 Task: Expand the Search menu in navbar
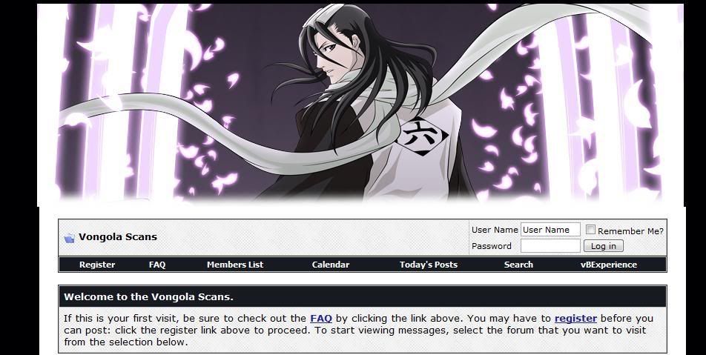pyautogui.click(x=518, y=265)
